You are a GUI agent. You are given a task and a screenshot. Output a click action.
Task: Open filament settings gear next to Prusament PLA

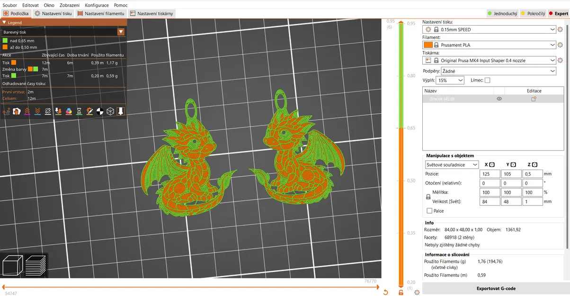pos(561,45)
